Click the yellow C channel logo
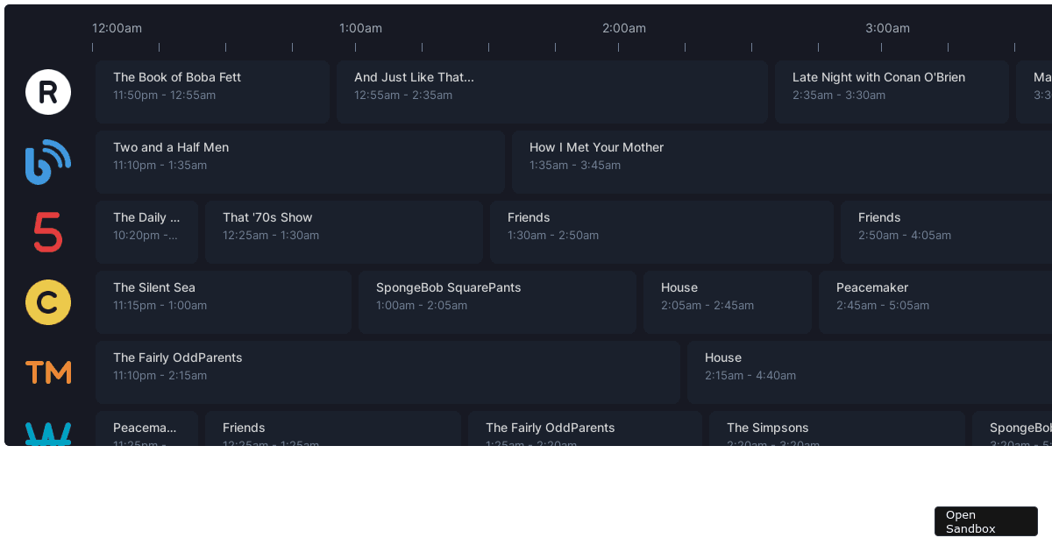The image size is (1052, 552). pos(48,302)
